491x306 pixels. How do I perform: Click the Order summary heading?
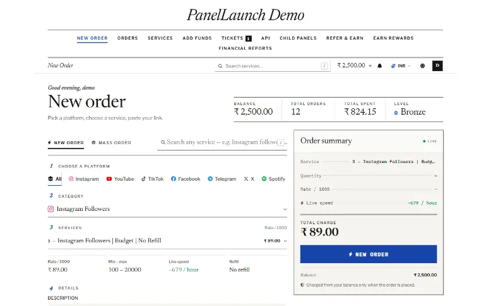[x=326, y=140]
